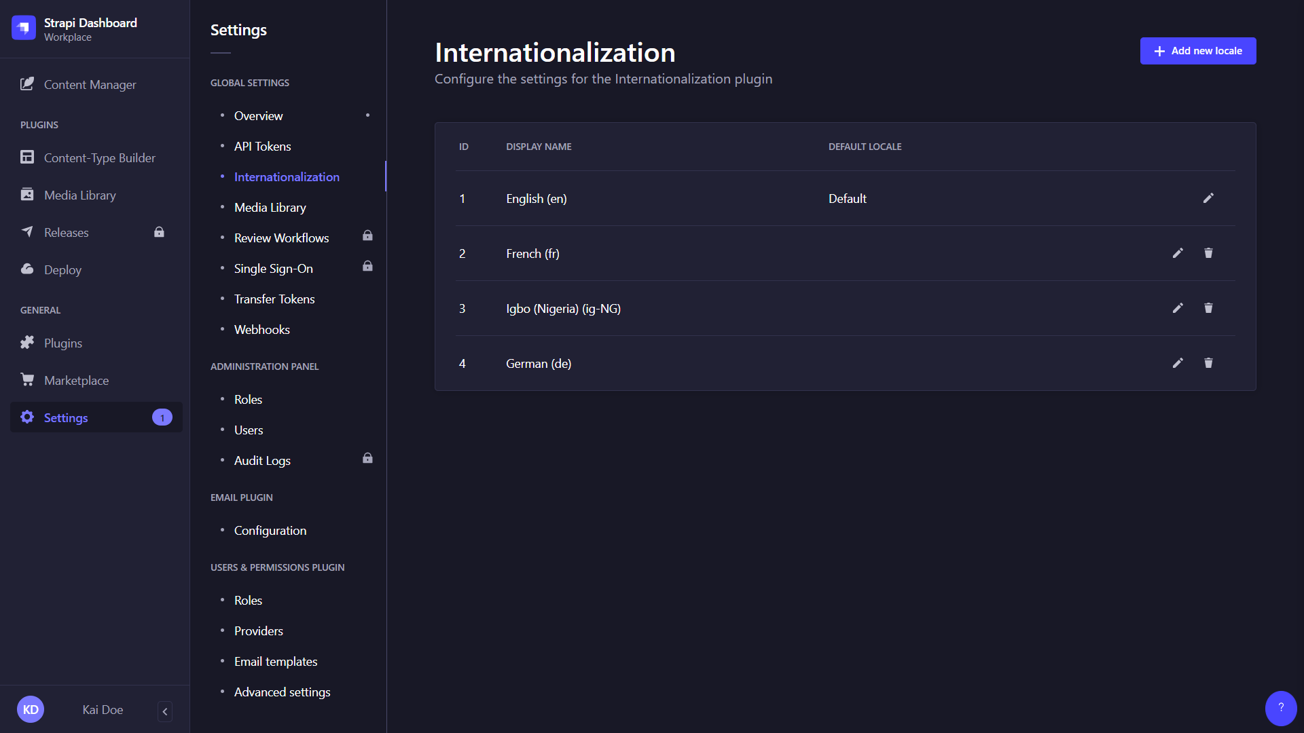Open the Marketplace icon
This screenshot has height=733, width=1304.
(27, 380)
